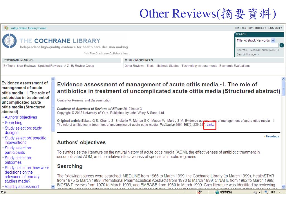Open Validity assessment sidebar link
Screen dimensions: 286x214
(22, 186)
